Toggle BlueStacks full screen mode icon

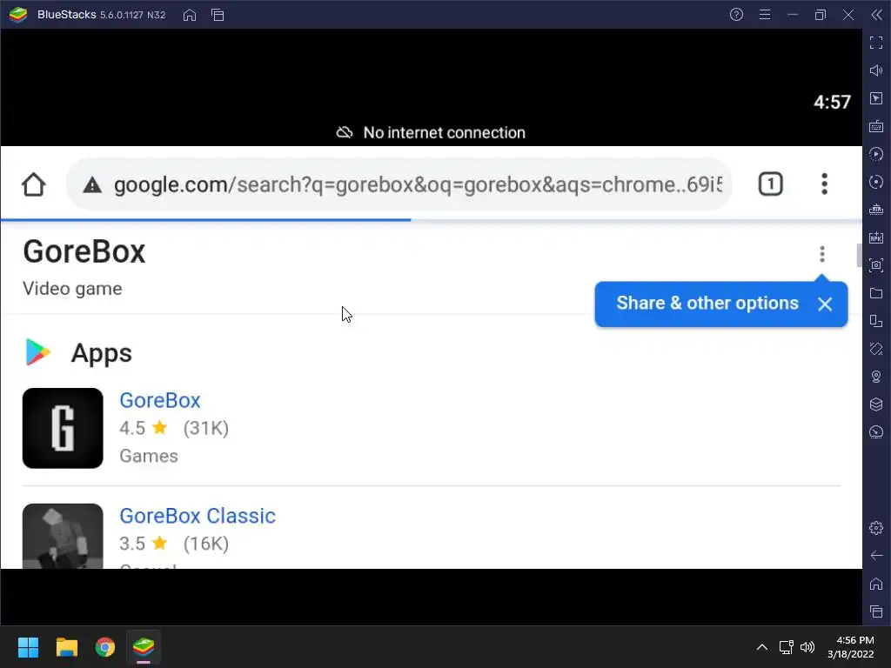tap(875, 43)
